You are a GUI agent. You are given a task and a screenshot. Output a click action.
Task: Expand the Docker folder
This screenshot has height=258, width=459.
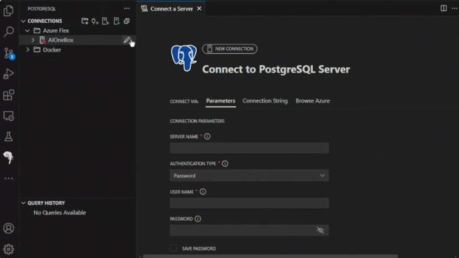click(x=28, y=49)
